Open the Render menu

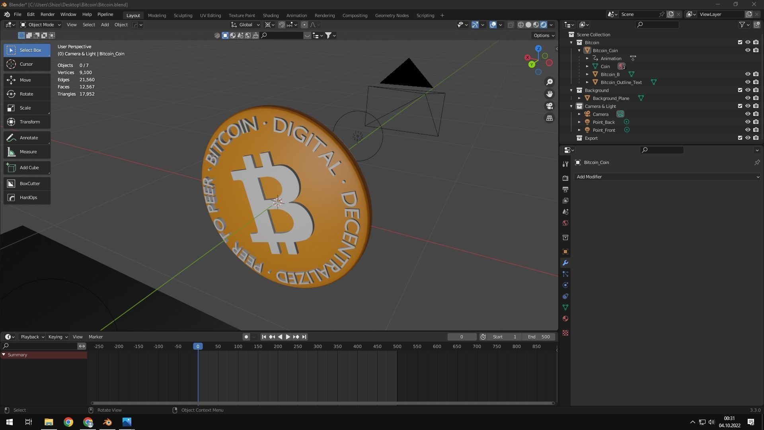pos(48,14)
